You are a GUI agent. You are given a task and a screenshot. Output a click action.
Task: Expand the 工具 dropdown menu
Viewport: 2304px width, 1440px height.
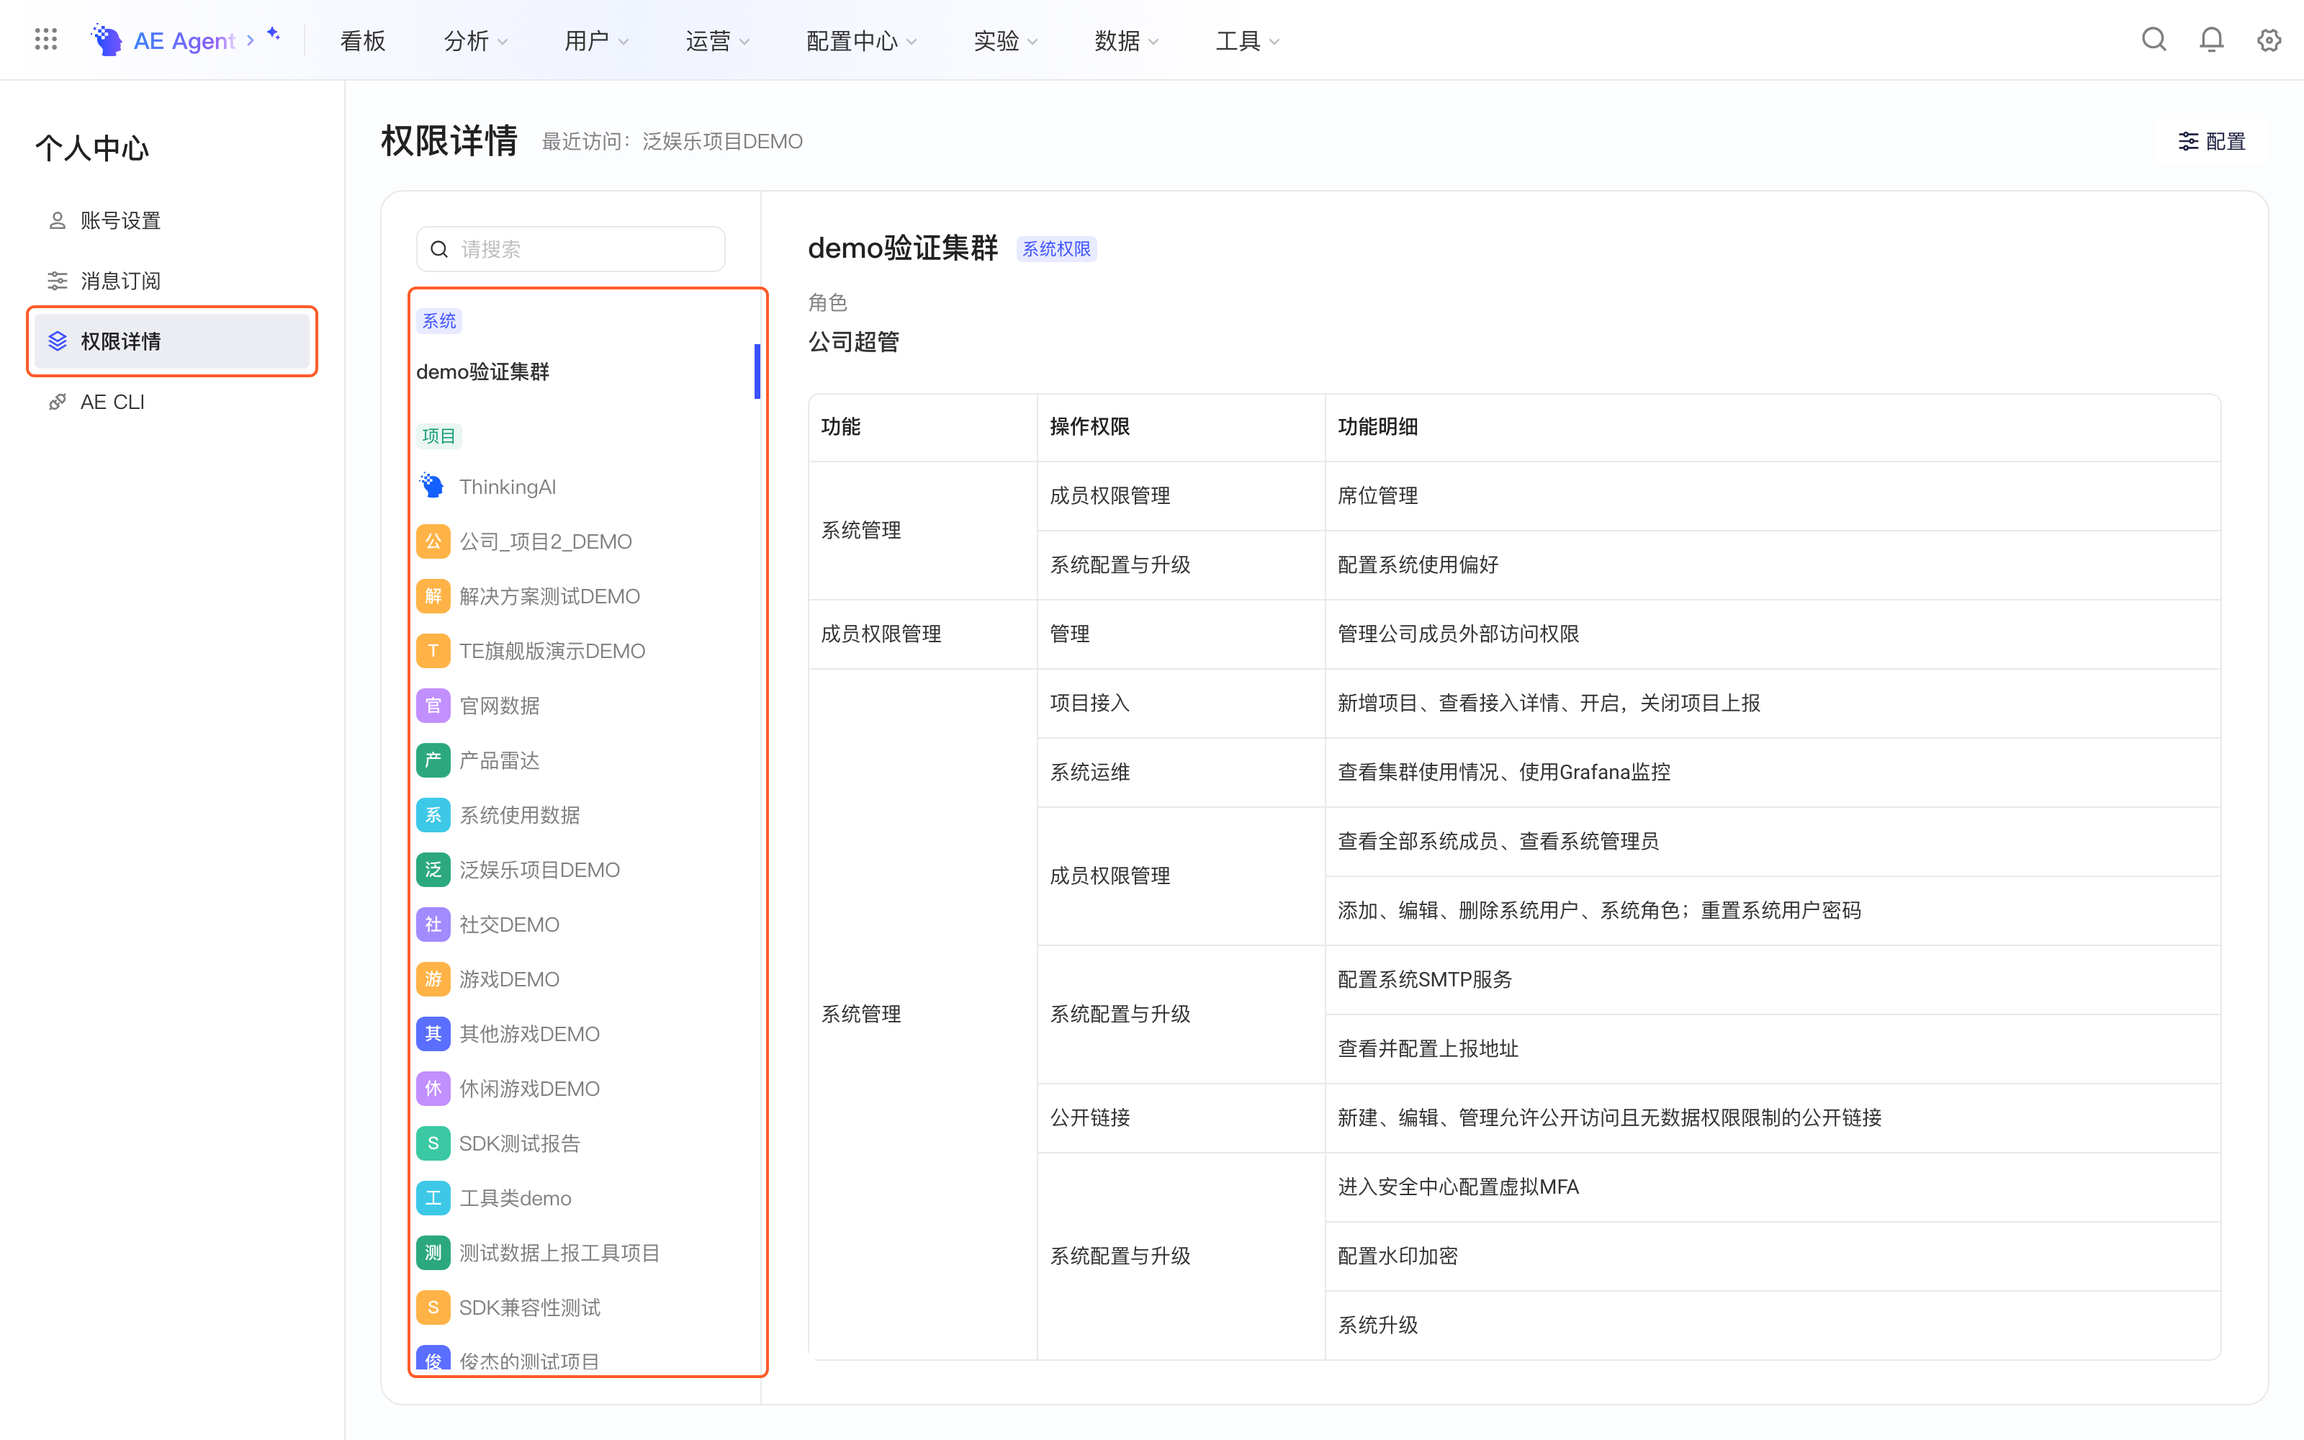point(1247,41)
